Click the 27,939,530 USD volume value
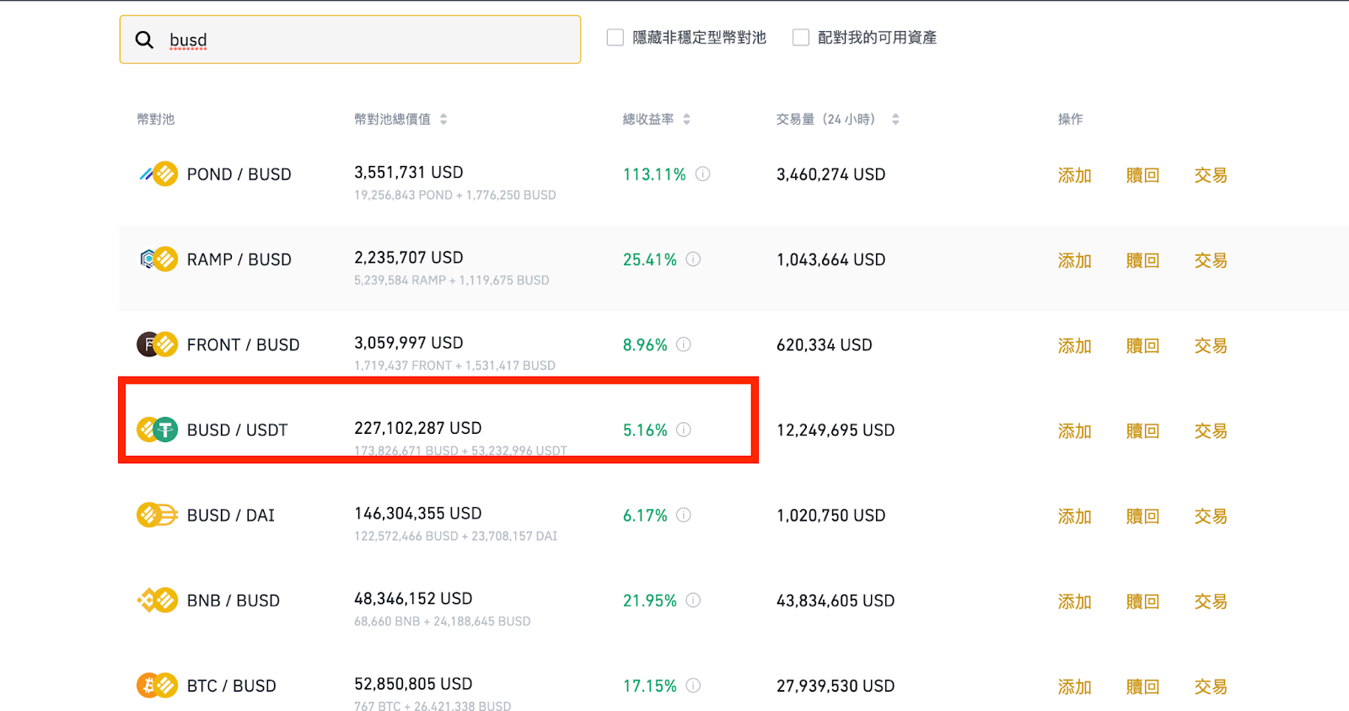 (x=836, y=686)
